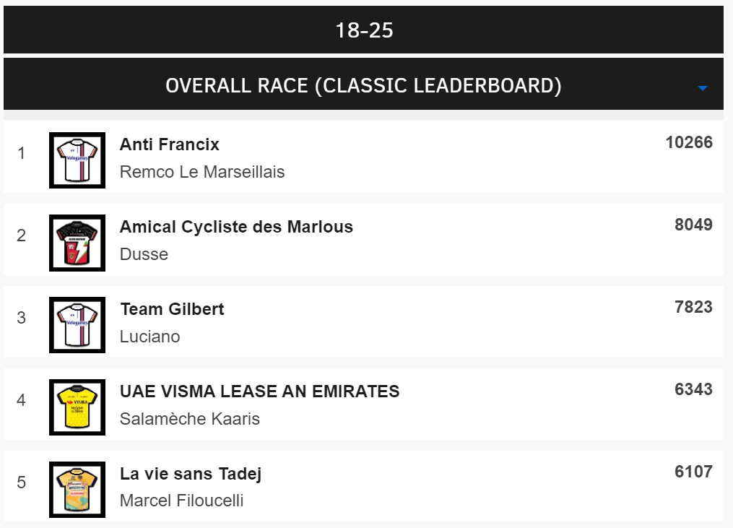Click manager name Luciano
This screenshot has width=733, height=528.
point(149,337)
